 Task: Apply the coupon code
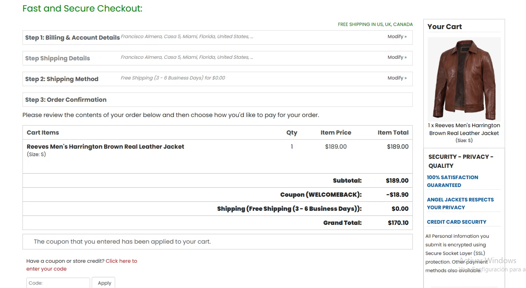pos(104,283)
